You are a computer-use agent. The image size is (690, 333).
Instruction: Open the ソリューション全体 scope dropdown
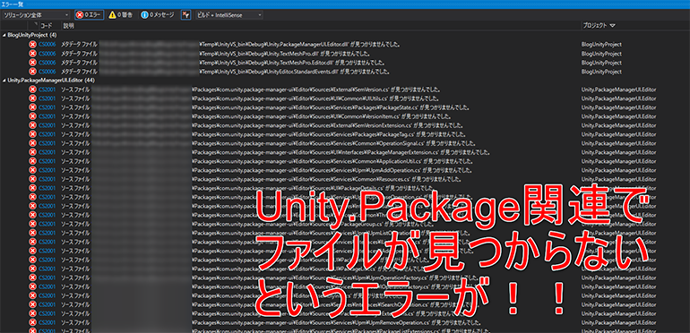pos(35,15)
